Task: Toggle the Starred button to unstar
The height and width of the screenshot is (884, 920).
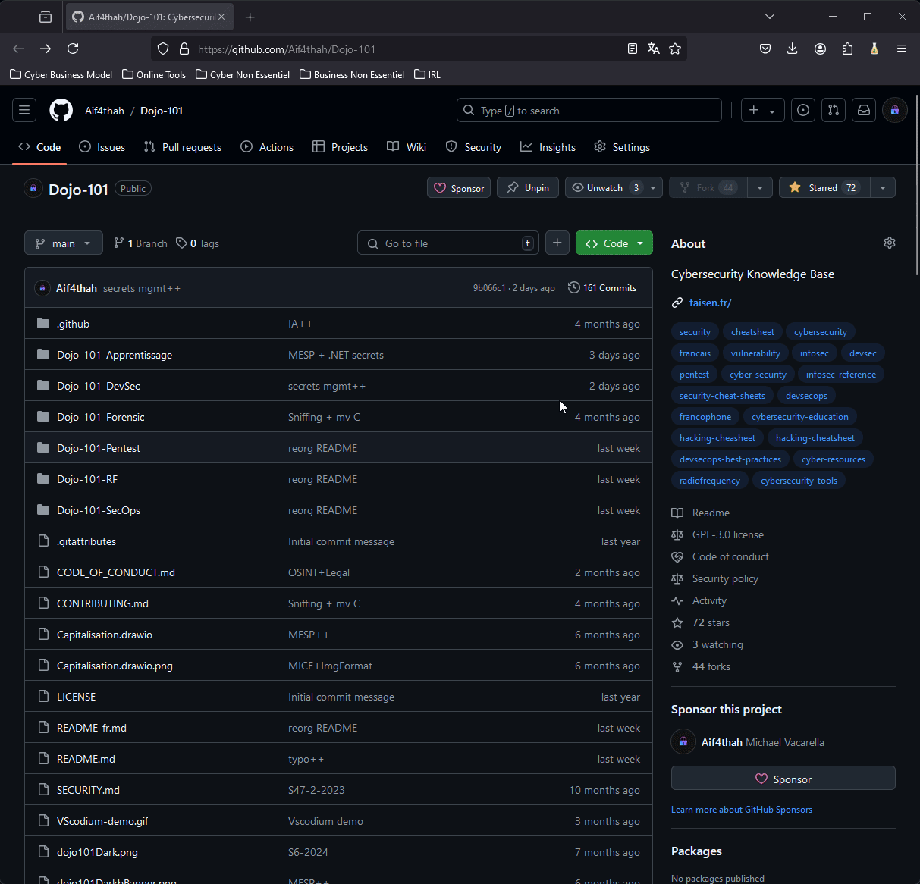Action: tap(824, 187)
